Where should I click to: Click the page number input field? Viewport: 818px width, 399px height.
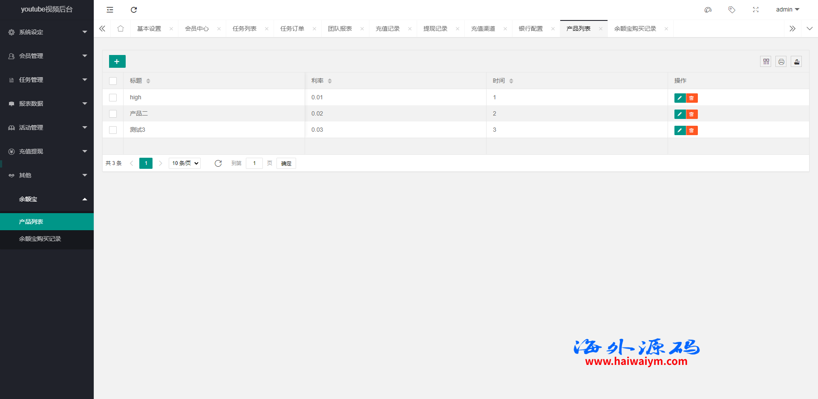[x=254, y=163]
